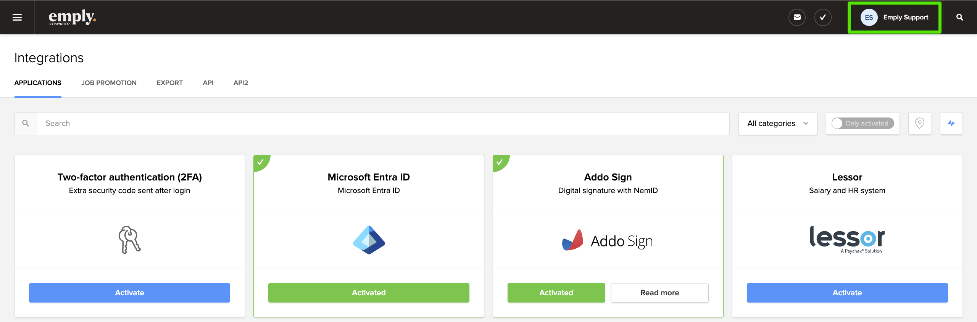Click the activity pulse icon button
This screenshot has width=977, height=322.
[x=951, y=123]
